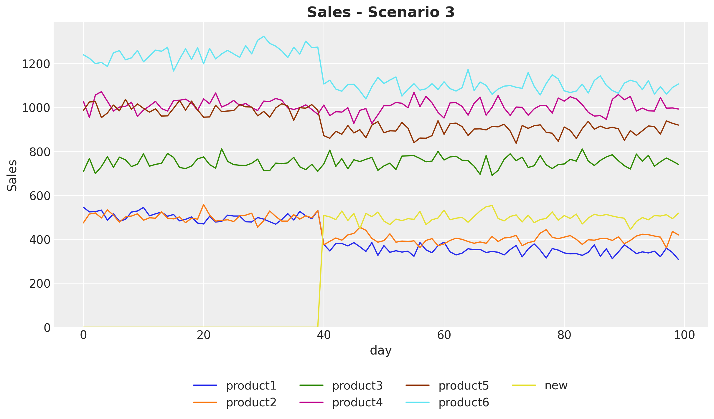The width and height of the screenshot is (714, 419).
Task: Click the 40 x-axis tick label
Action: 324,335
